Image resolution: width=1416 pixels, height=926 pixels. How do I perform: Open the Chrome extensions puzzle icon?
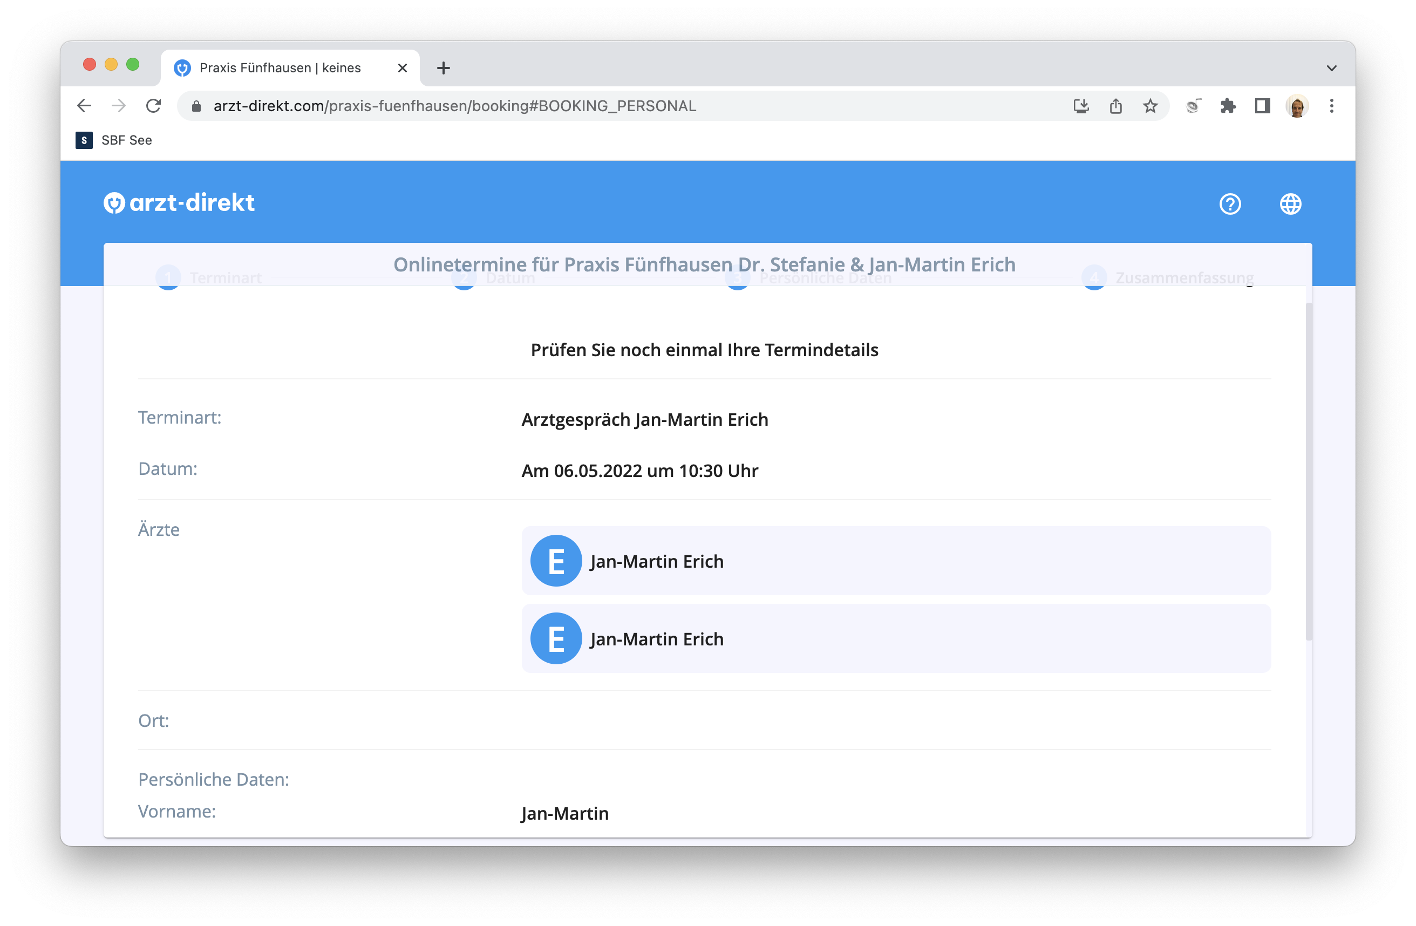(x=1228, y=106)
